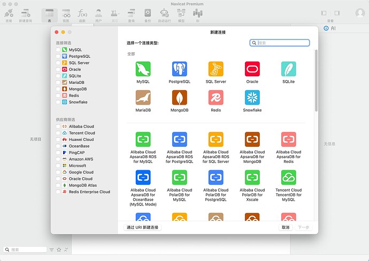This screenshot has height=261, width=369.
Task: Toggle the left pane view icon
Action: pos(324,13)
